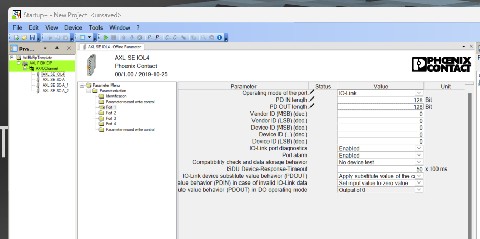Image resolution: width=480 pixels, height=239 pixels.
Task: Open the Tools menu
Action: (96, 27)
